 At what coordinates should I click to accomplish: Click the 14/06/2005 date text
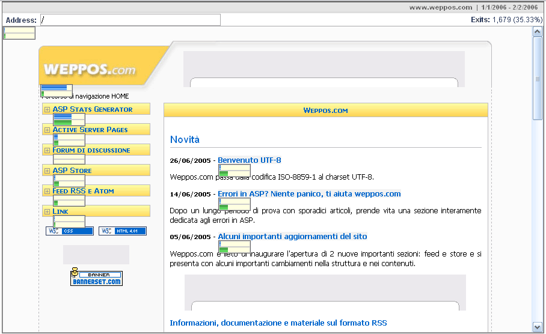pyautogui.click(x=190, y=194)
